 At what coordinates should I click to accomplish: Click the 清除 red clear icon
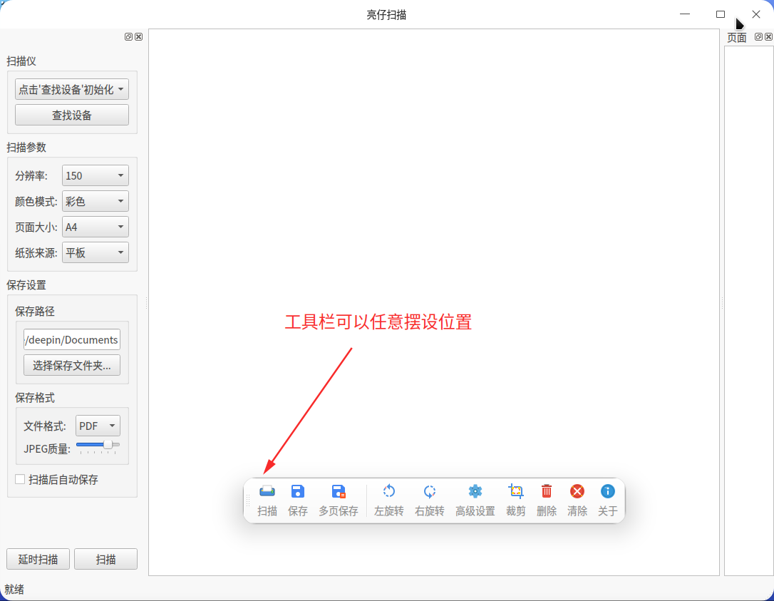tap(577, 491)
